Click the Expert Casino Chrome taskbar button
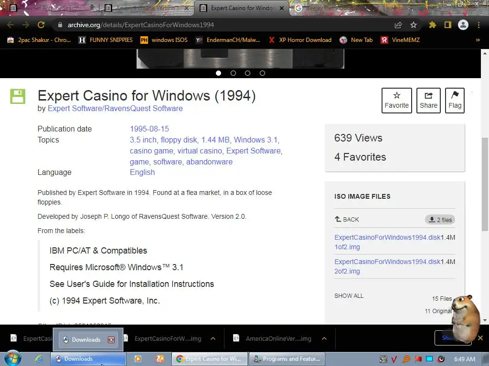 tap(210, 359)
